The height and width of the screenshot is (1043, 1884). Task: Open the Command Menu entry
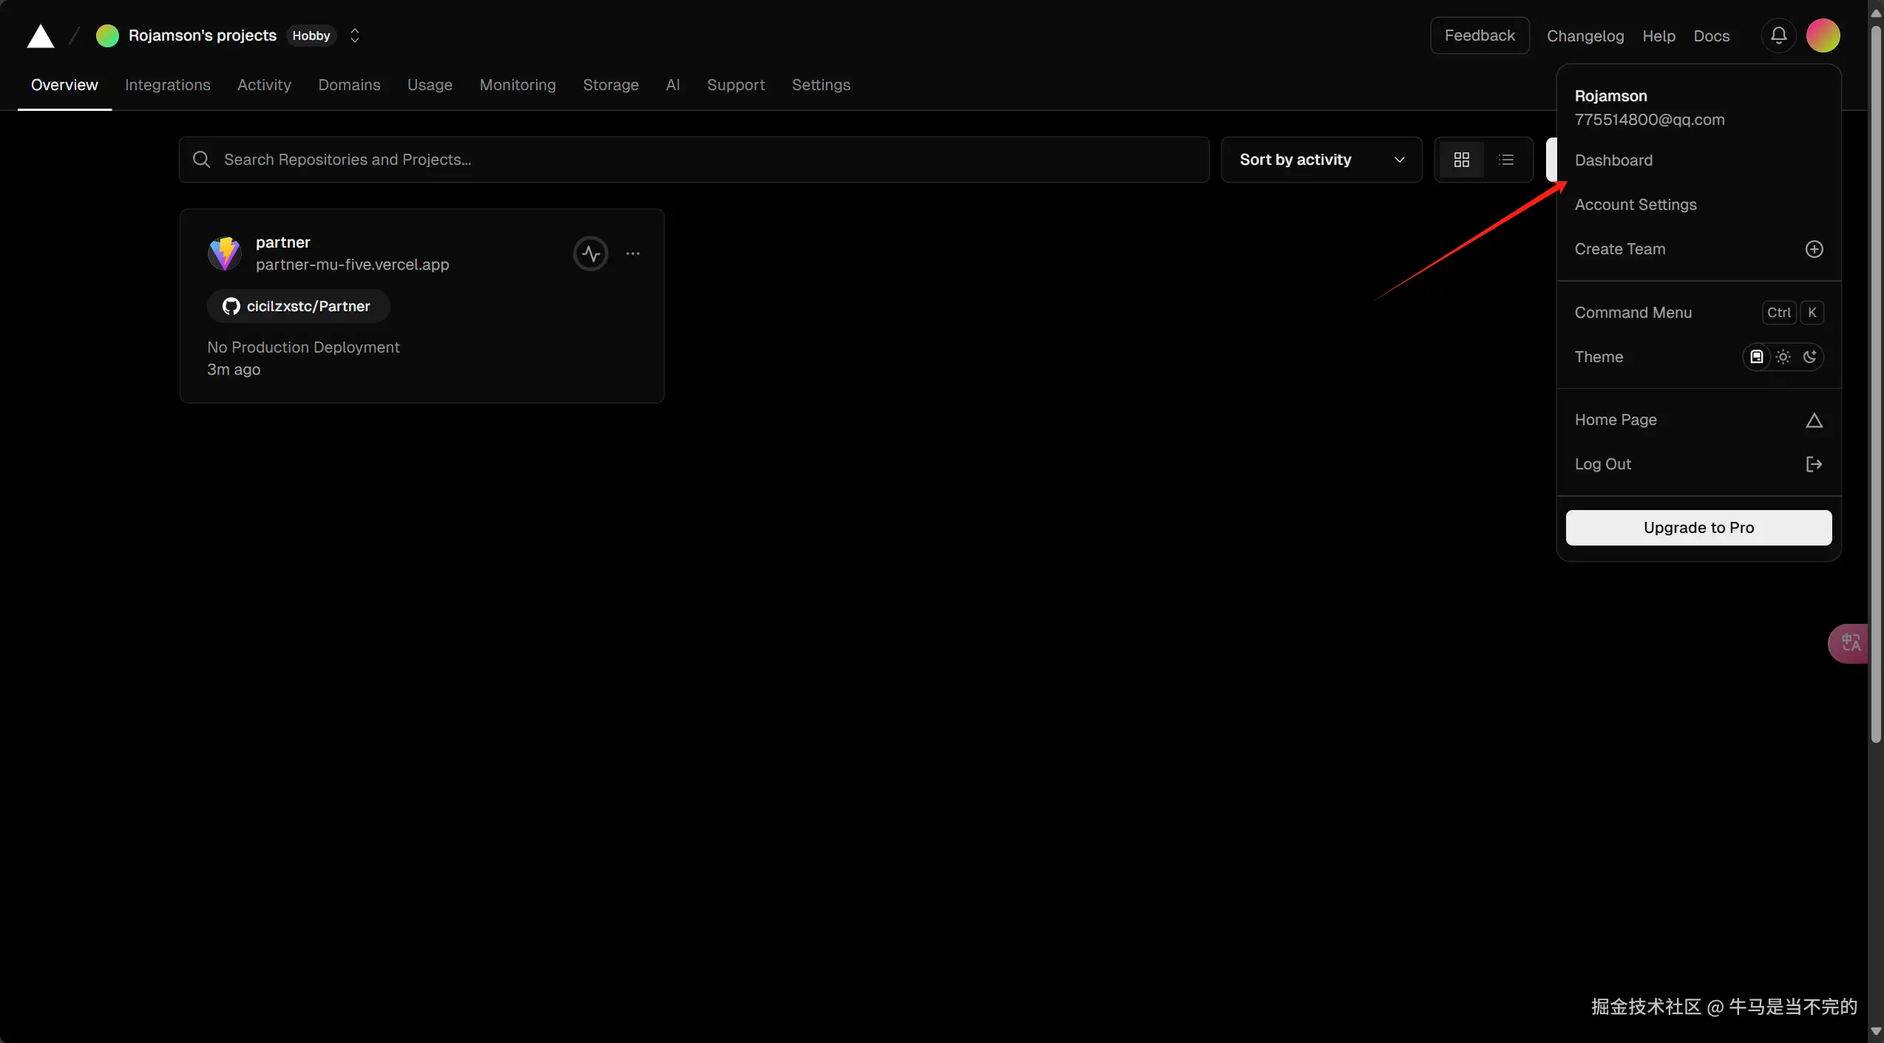tap(1698, 313)
